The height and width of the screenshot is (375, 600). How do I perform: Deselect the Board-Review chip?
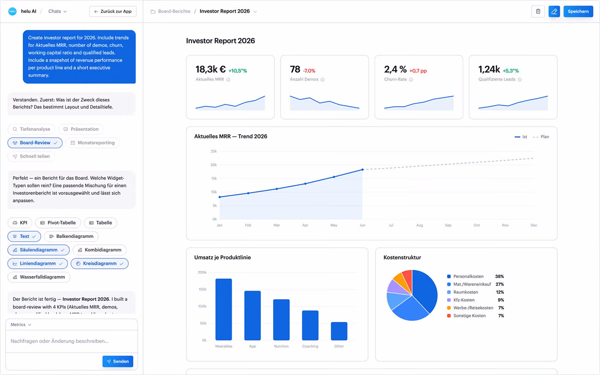35,143
